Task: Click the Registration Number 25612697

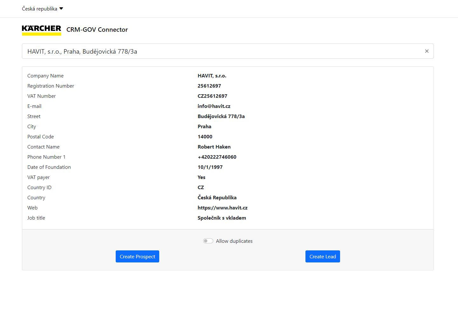Action: click(x=209, y=86)
